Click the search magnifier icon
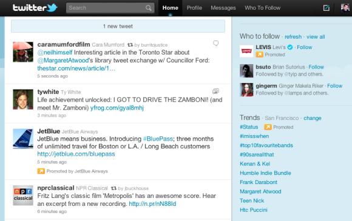 [149, 8]
